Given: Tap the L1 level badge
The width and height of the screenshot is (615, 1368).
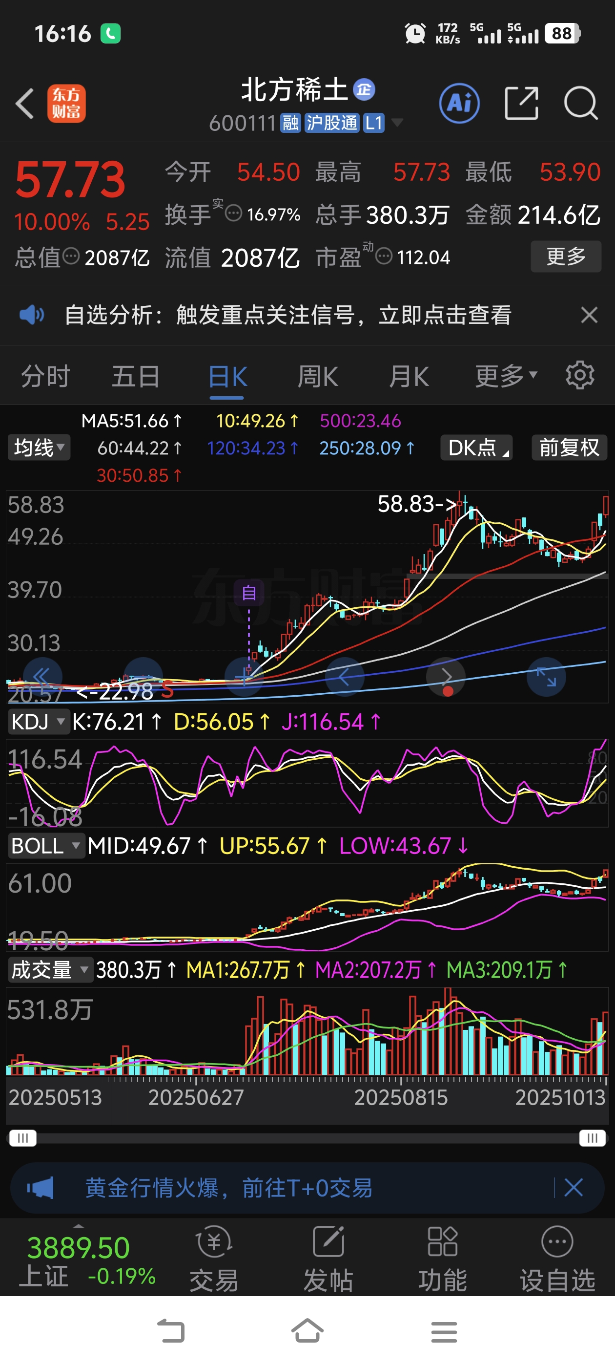Looking at the screenshot, I should point(373,123).
